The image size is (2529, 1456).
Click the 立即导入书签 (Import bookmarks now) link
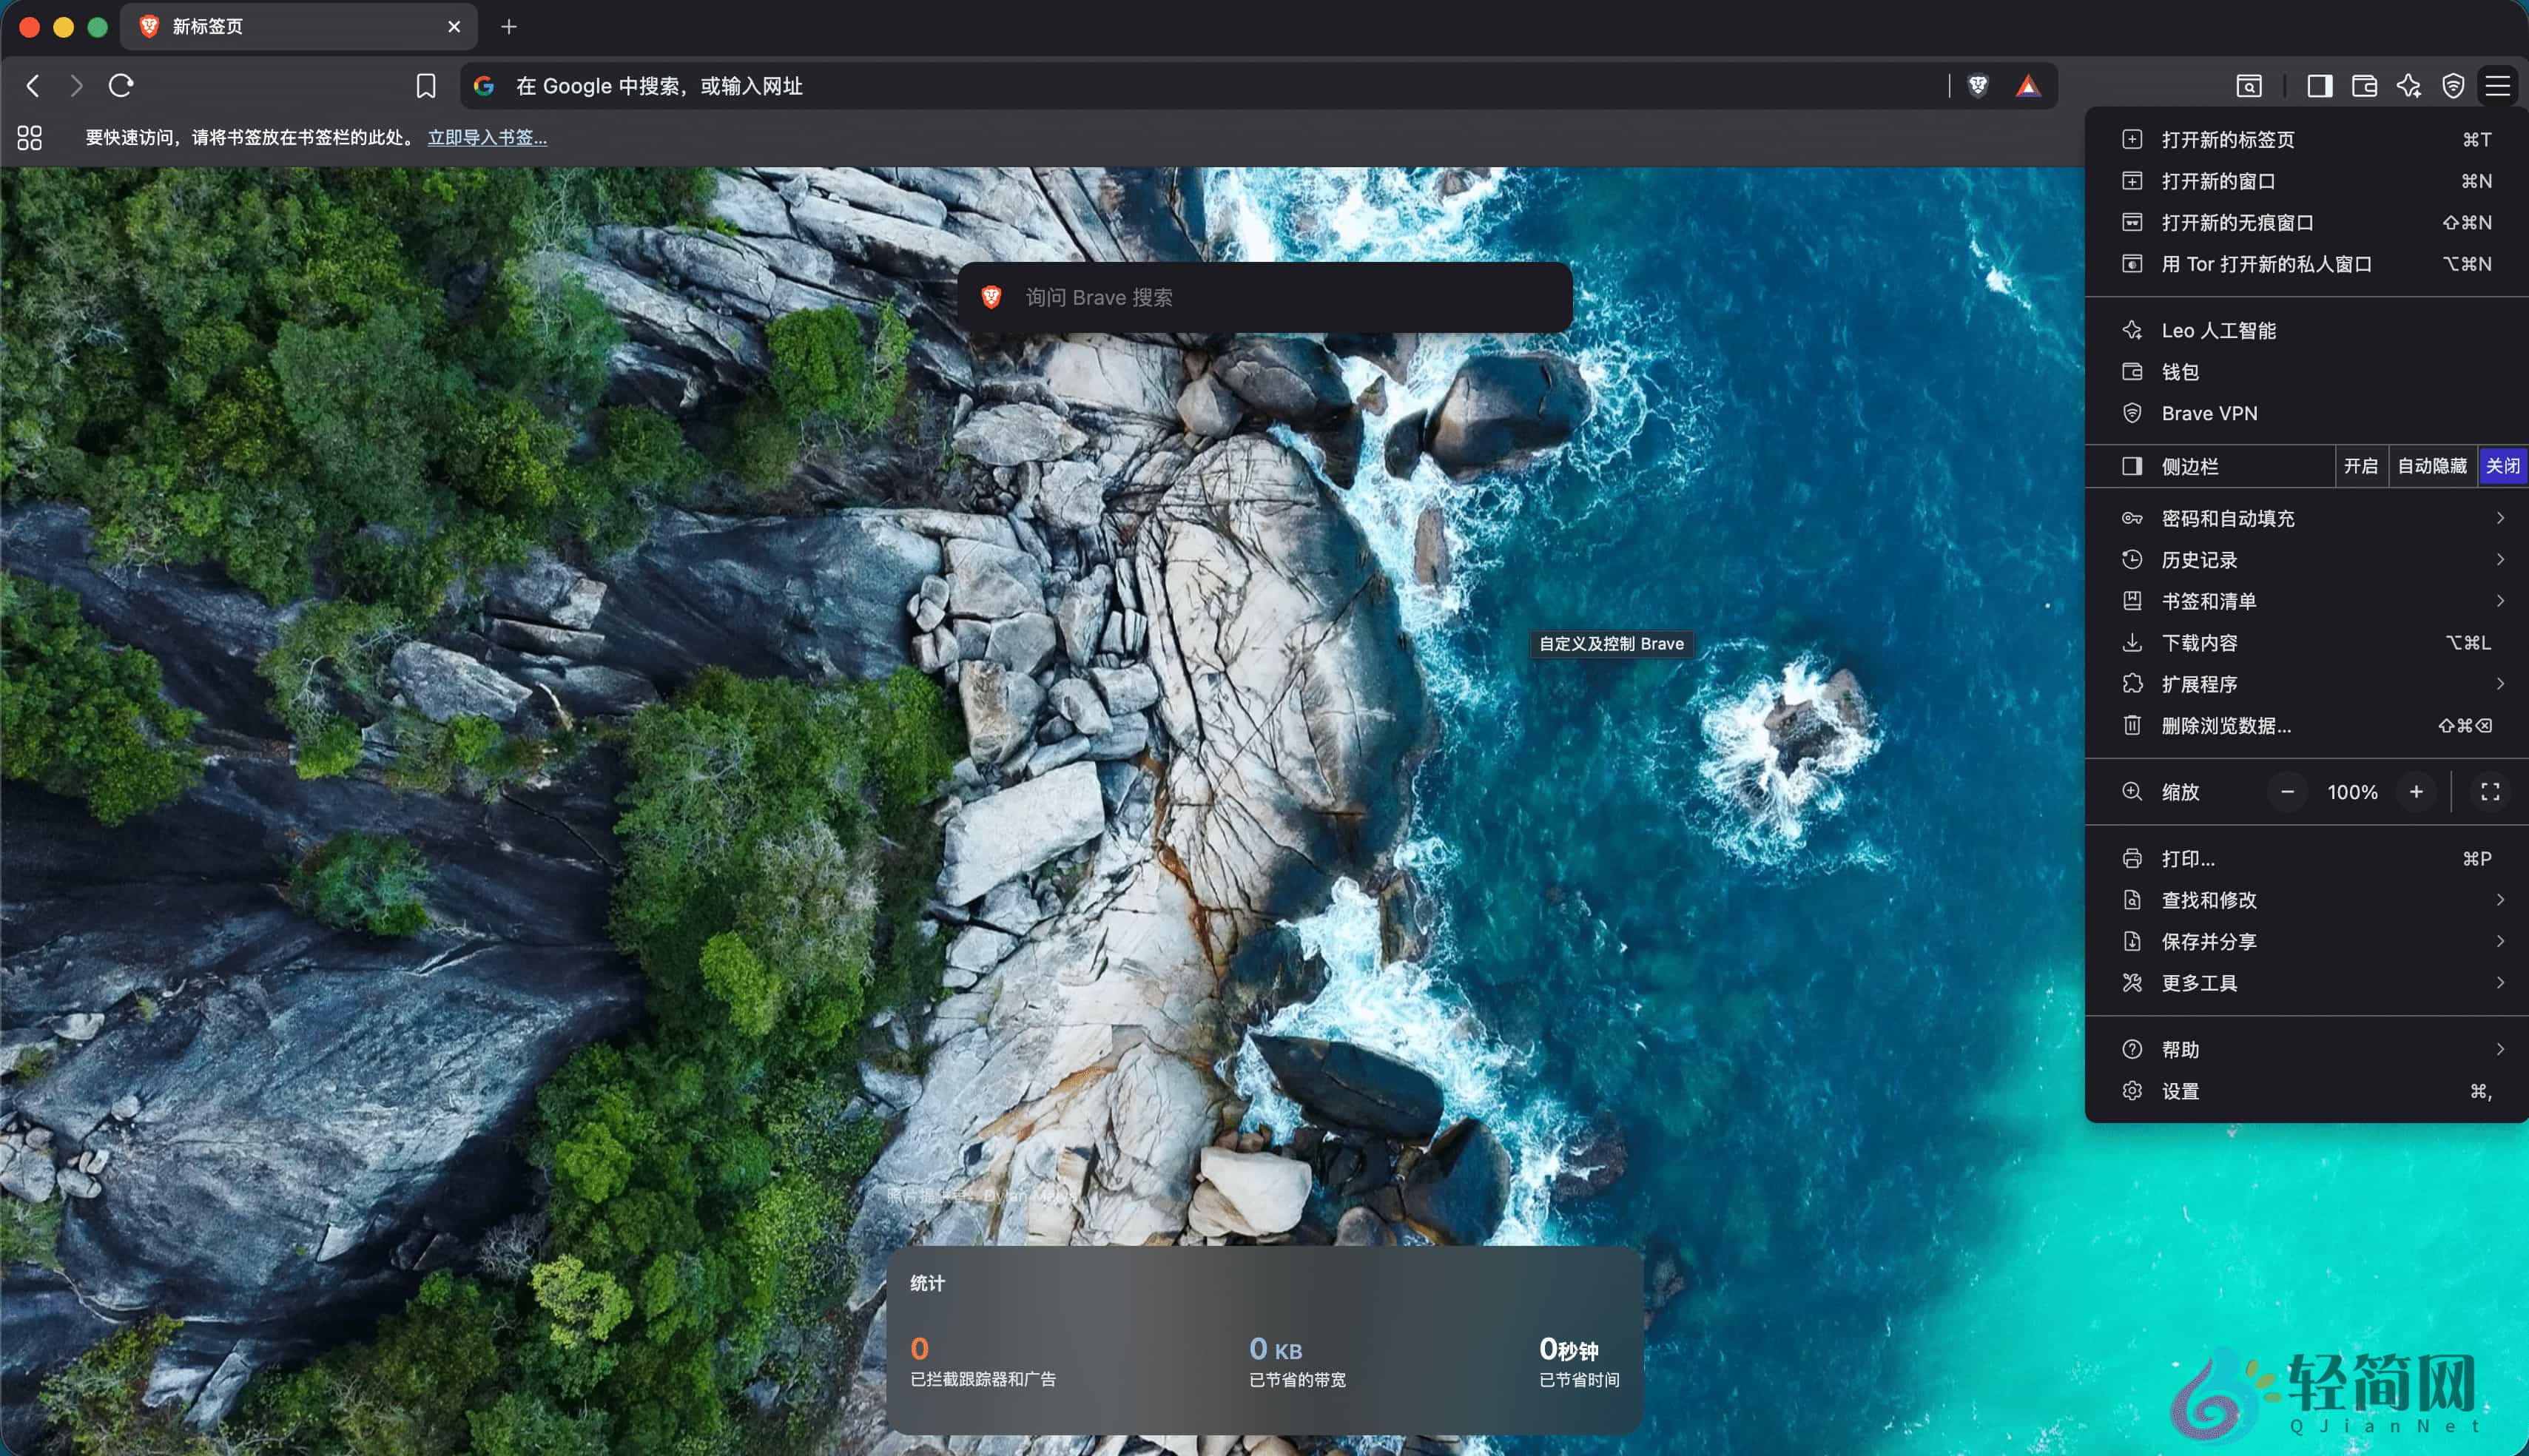487,138
